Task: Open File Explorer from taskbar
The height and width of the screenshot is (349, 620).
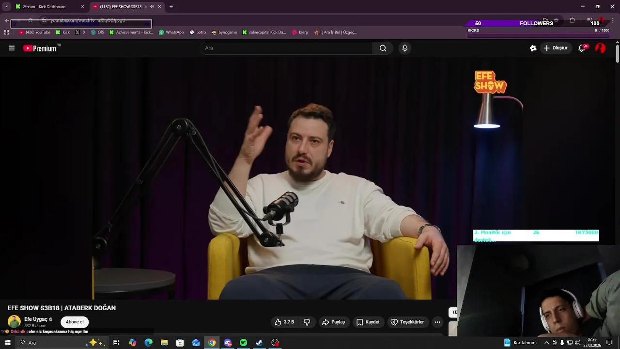Action: 164,343
